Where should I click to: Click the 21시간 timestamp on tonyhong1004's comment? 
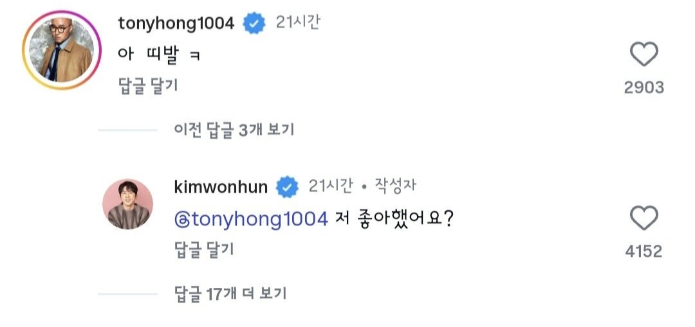click(298, 22)
